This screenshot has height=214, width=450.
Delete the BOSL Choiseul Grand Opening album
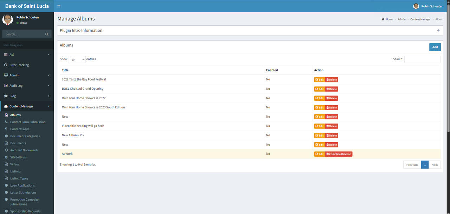(x=332, y=89)
